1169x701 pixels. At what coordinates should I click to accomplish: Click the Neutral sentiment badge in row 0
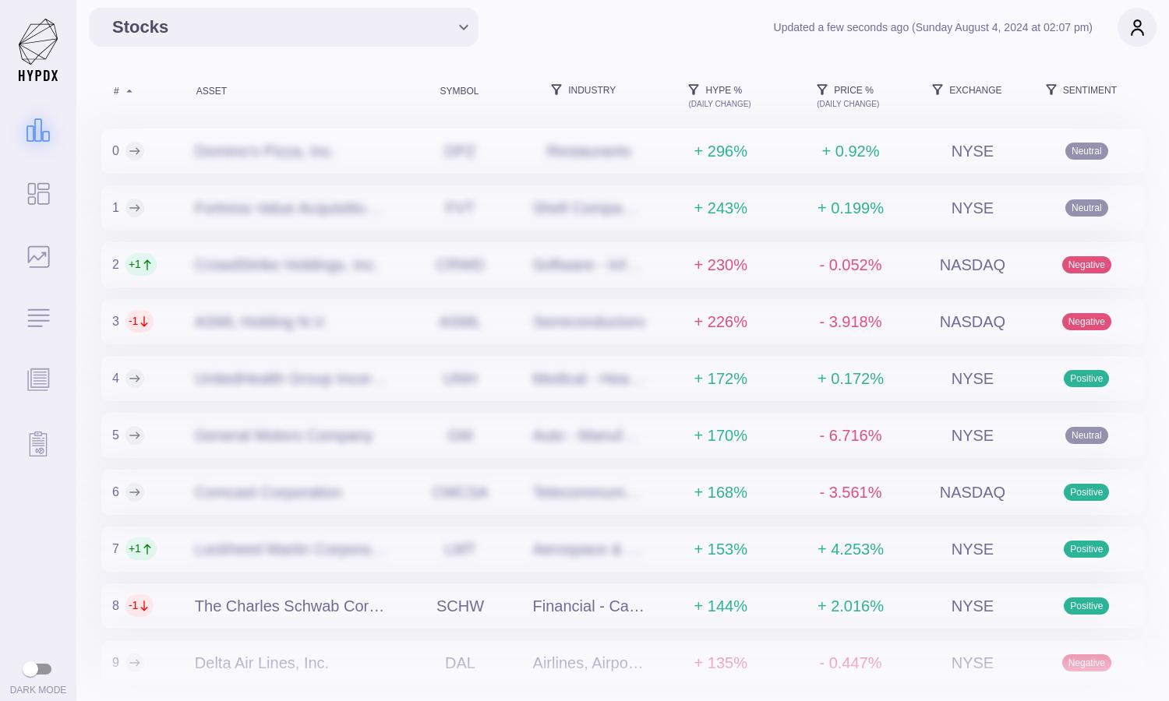coord(1086,151)
